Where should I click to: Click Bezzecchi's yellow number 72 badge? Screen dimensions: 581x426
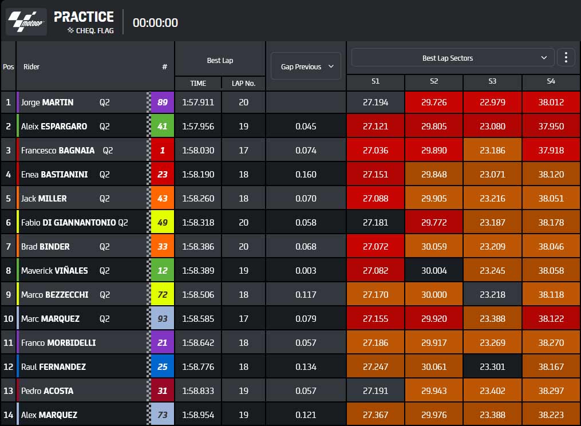coord(163,295)
